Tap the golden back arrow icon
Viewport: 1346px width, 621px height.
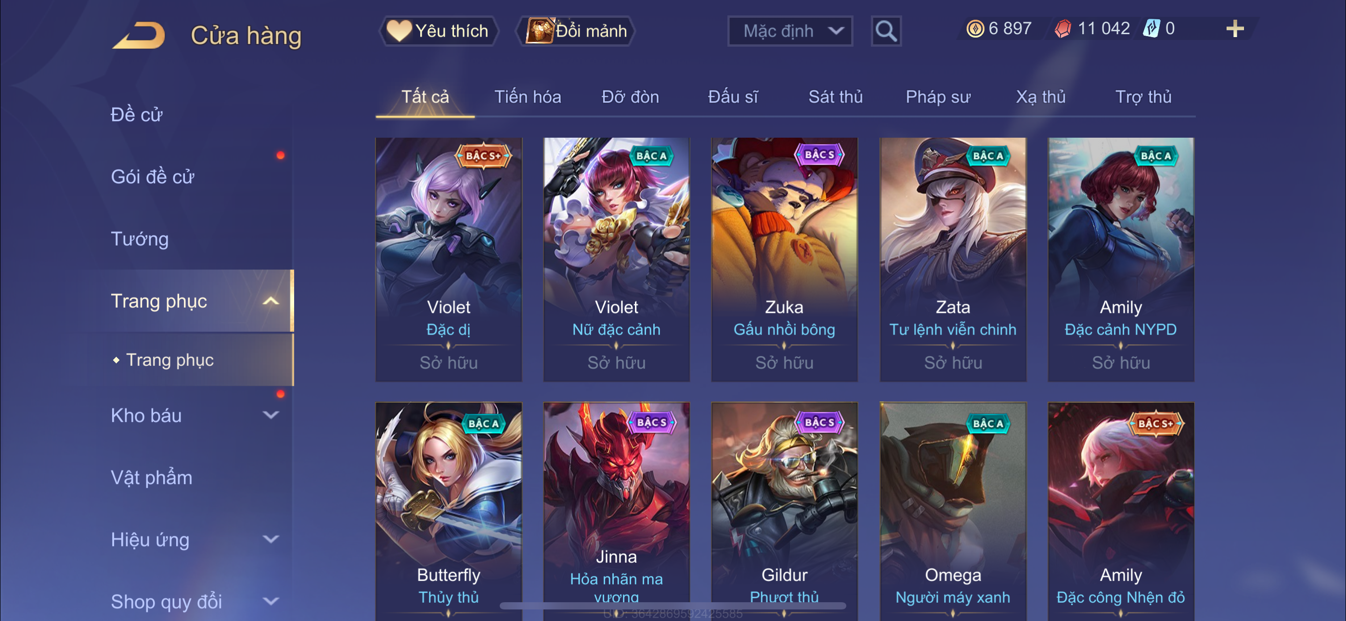click(x=139, y=36)
